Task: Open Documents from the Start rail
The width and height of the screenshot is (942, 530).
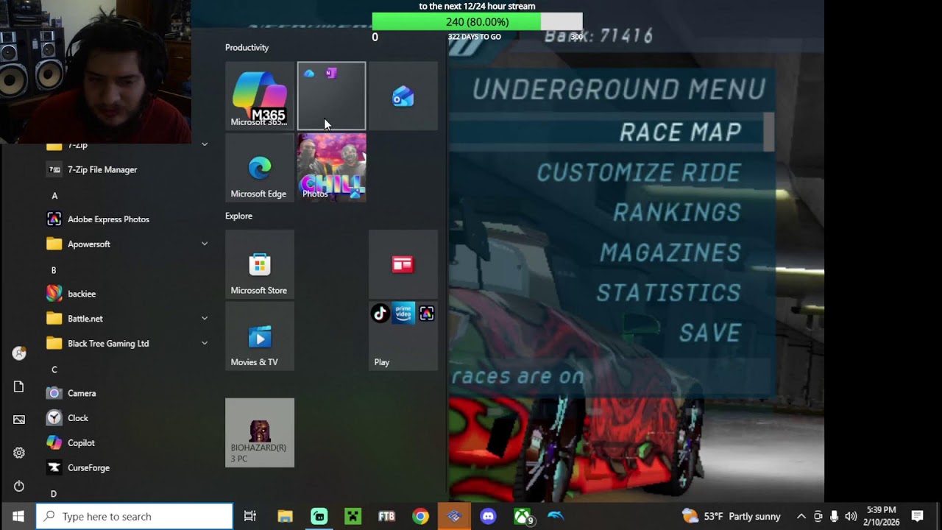Action: coord(19,386)
